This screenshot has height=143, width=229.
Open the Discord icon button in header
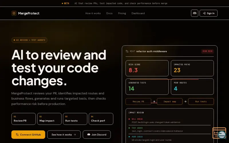pyautogui.click(x=195, y=13)
